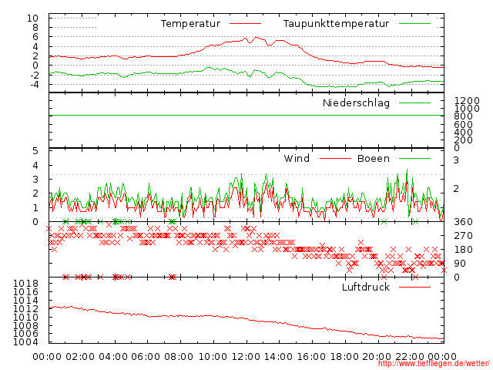This screenshot has height=370, width=493.
Task: Click the 22:00 time axis label
Action: click(x=410, y=356)
